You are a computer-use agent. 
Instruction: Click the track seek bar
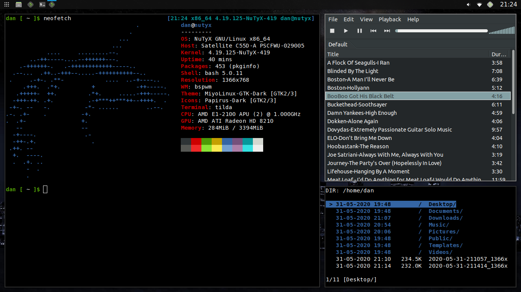(x=441, y=31)
